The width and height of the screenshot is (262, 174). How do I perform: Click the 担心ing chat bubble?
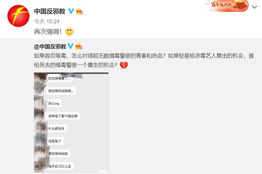click(54, 103)
